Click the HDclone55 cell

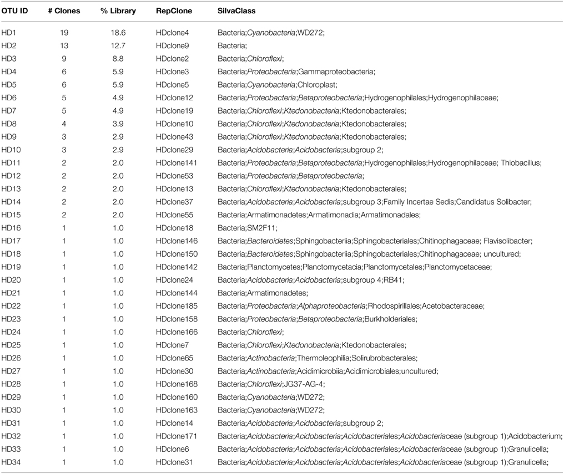coord(174,215)
